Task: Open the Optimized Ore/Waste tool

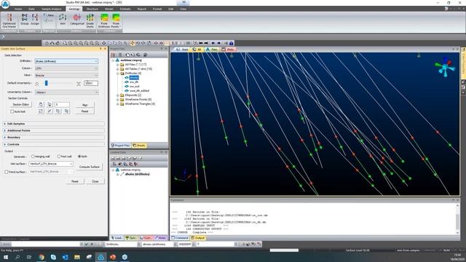Action: pos(9,20)
